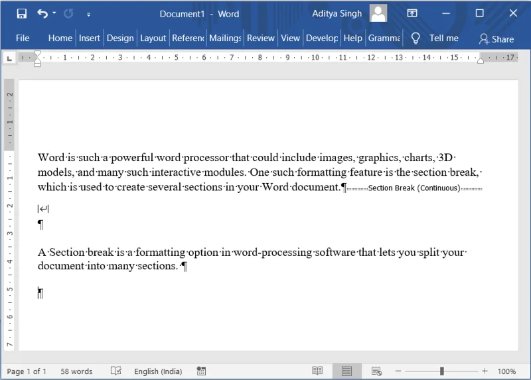Screen dimensions: 531x380
Task: Switch to Web Layout view
Action: pyautogui.click(x=376, y=371)
